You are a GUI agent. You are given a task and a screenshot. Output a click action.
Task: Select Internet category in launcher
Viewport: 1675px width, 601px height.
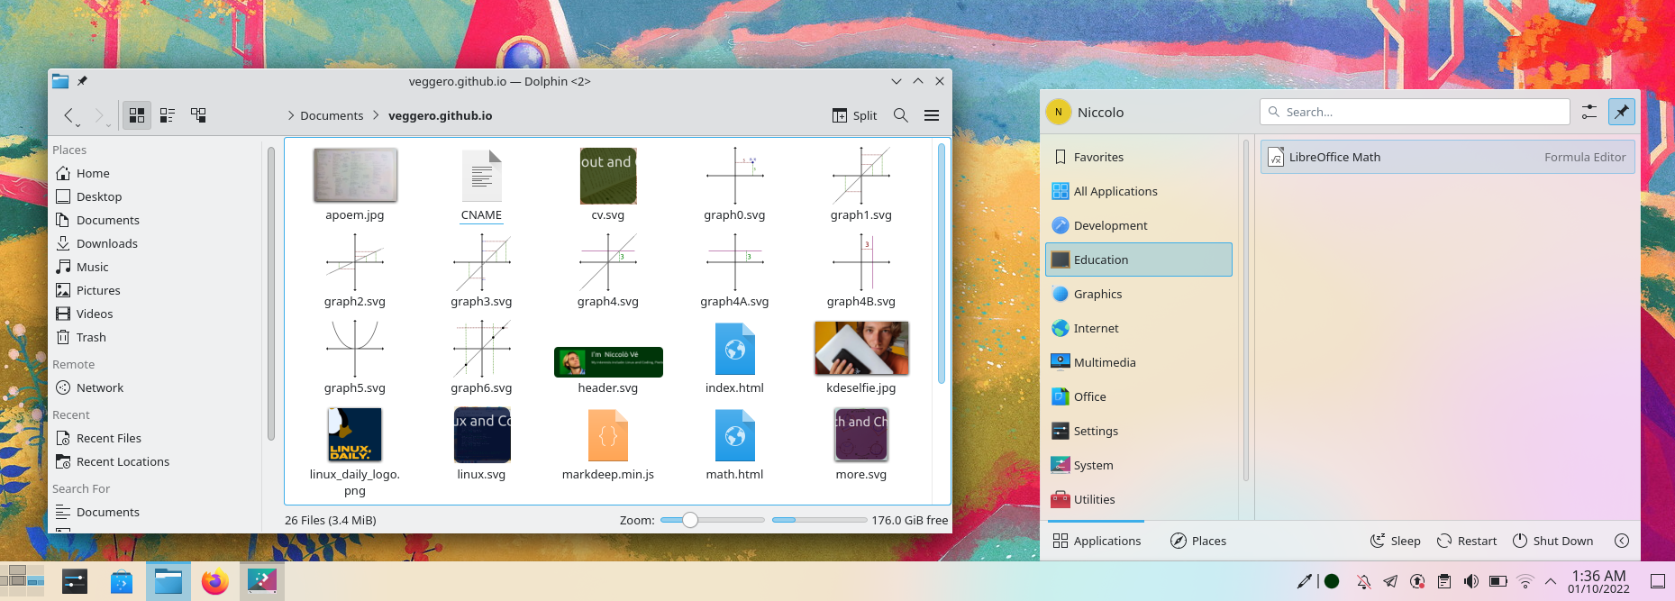click(1139, 328)
